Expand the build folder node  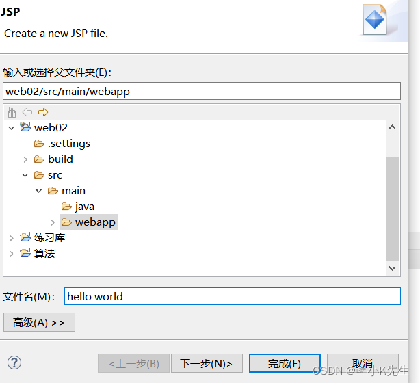click(x=25, y=159)
